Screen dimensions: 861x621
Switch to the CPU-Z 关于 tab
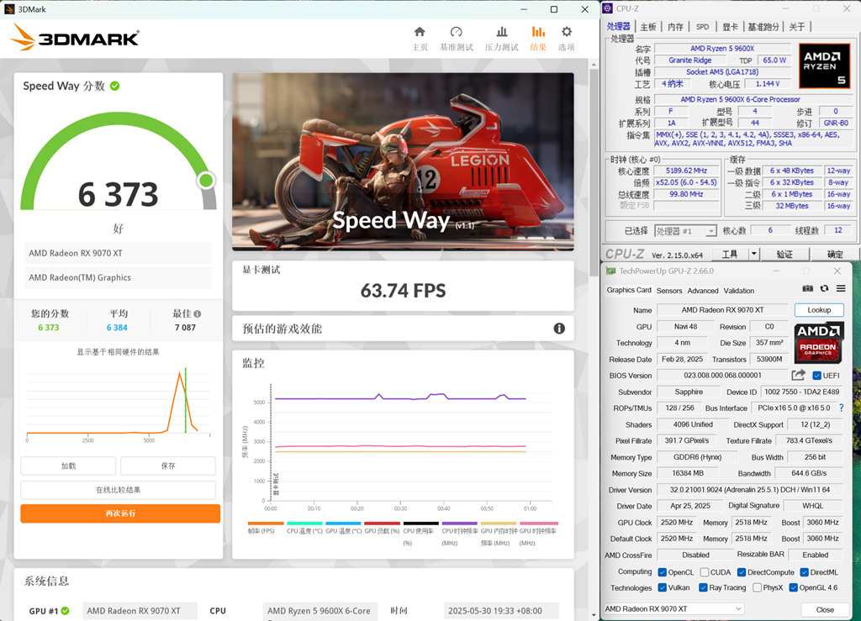click(x=797, y=26)
